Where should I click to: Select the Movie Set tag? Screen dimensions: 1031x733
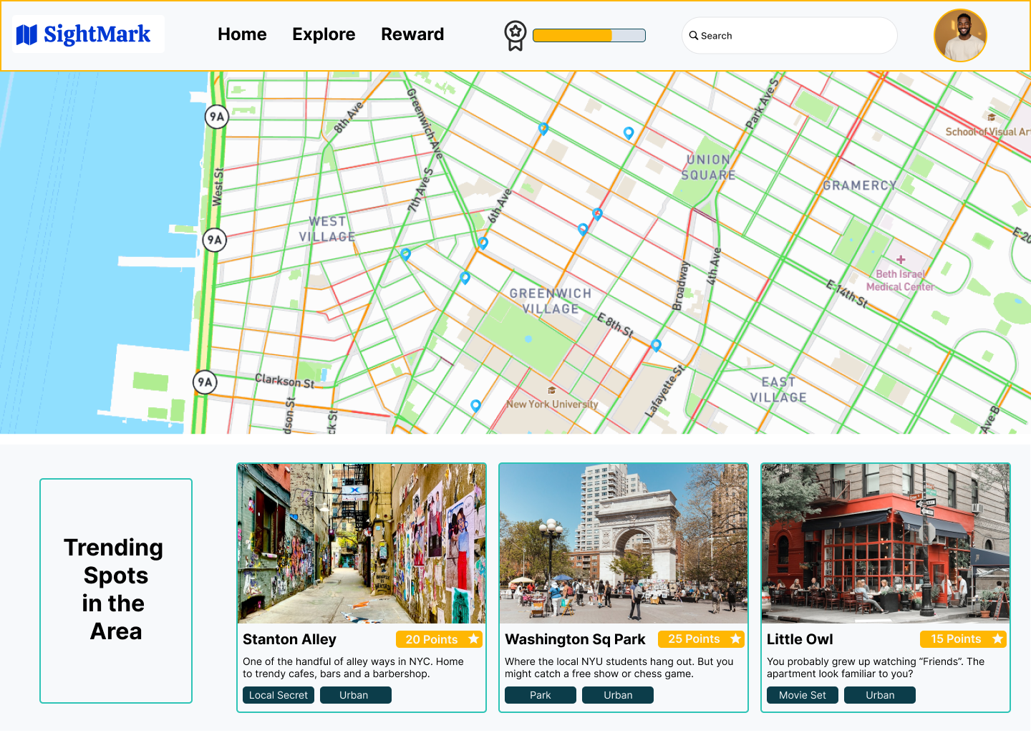[803, 695]
